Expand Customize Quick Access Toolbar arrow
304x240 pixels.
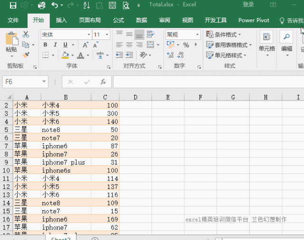[139, 5]
